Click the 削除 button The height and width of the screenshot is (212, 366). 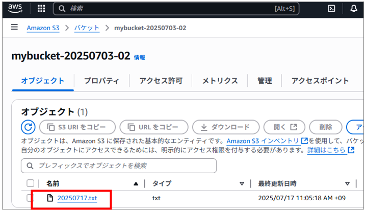tap(326, 127)
